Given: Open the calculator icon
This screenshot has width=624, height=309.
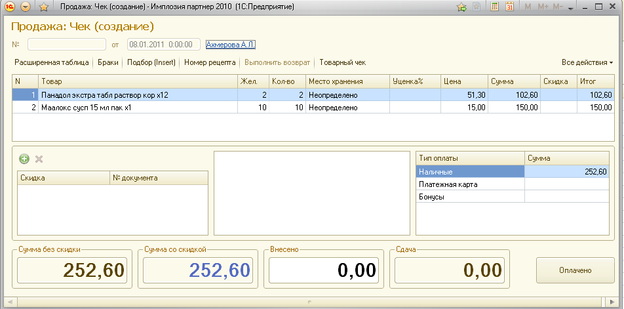Looking at the screenshot, I should tap(495, 7).
